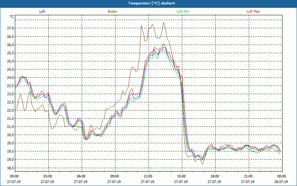The width and height of the screenshot is (297, 186).
Task: Click the 20,5 axis value
Action: pyautogui.click(x=10, y=135)
